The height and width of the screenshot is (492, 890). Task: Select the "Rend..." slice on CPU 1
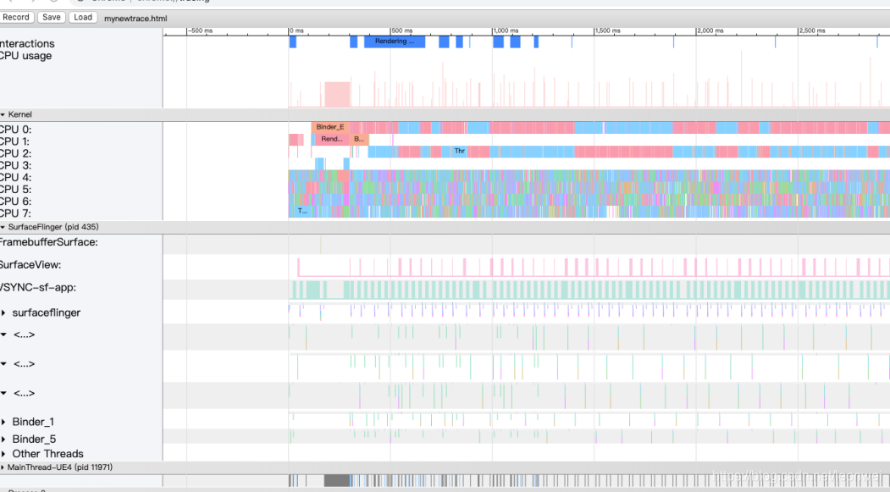tap(332, 139)
